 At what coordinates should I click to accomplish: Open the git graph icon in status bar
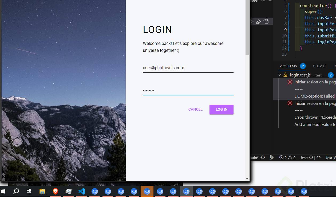point(272,158)
